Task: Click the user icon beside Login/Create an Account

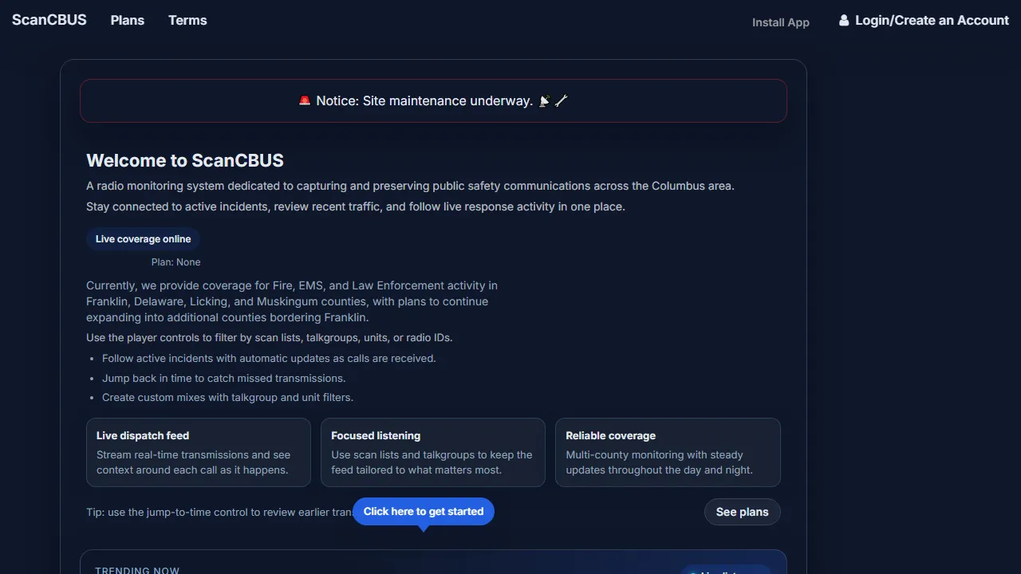Action: click(844, 20)
